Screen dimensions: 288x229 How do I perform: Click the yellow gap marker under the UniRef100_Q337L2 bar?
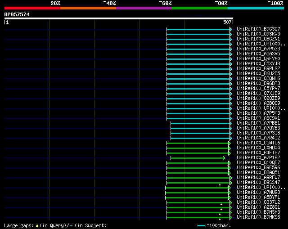pos(221,204)
